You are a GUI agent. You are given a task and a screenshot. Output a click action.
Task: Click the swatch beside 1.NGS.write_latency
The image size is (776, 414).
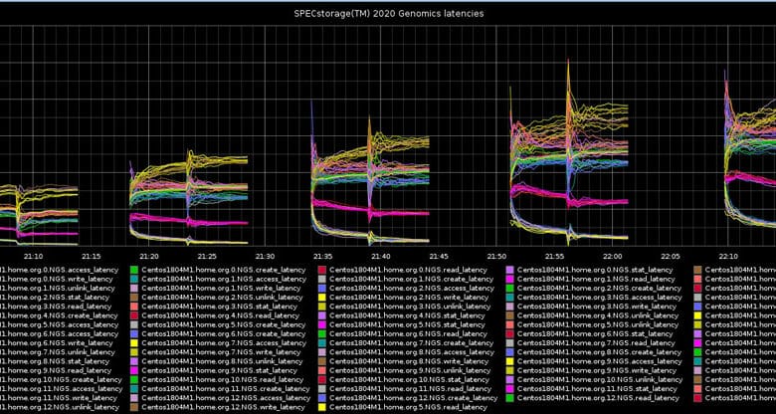(x=134, y=289)
